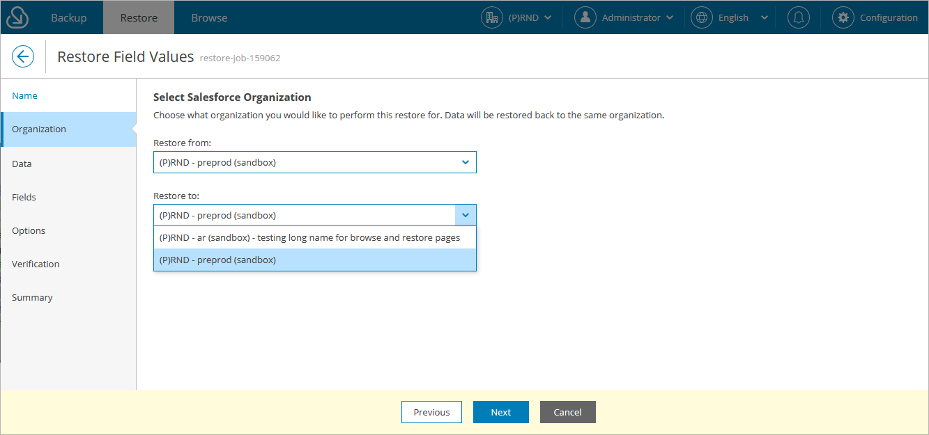
Task: Click the Veeam logo icon in header
Action: tap(17, 17)
